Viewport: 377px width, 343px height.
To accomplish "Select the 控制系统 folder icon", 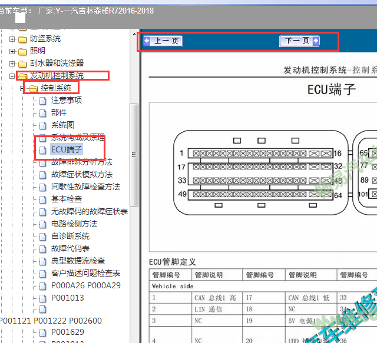I will coord(33,89).
